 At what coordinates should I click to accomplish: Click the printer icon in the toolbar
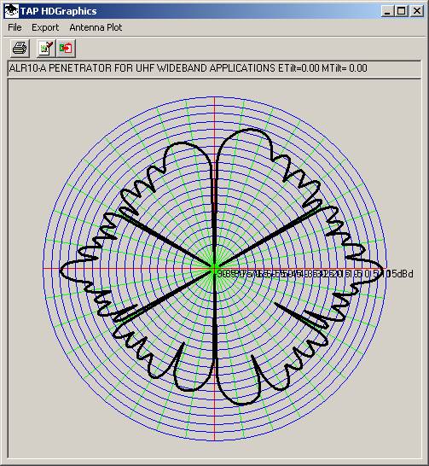pos(20,48)
